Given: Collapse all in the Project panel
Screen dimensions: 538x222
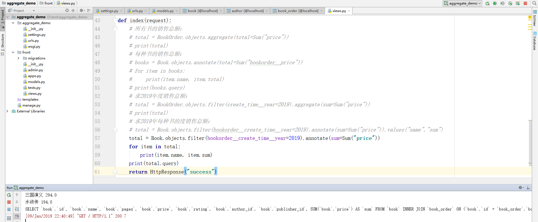Looking at the screenshot, I should (x=73, y=10).
